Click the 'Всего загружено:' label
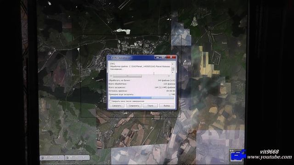 117,88
